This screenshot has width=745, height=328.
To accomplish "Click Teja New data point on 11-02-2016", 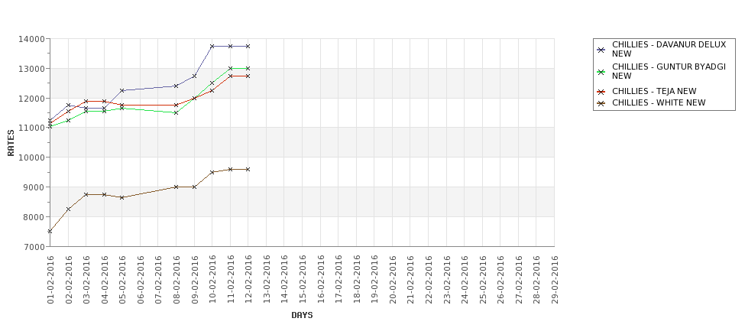I will (x=231, y=76).
